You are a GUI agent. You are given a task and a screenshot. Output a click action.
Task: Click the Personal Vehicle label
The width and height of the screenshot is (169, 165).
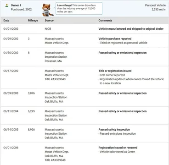[x=155, y=5]
